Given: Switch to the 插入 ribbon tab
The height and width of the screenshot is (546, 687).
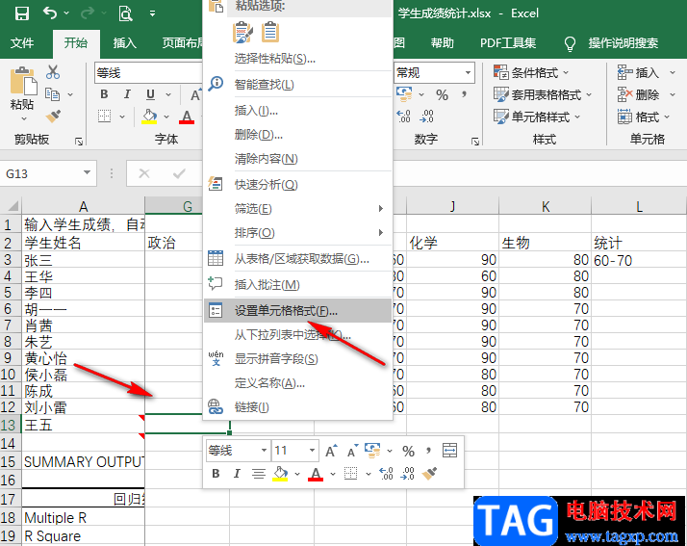Looking at the screenshot, I should coord(125,43).
